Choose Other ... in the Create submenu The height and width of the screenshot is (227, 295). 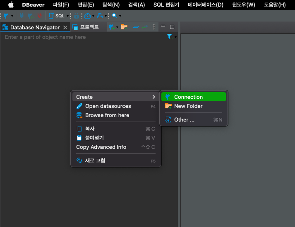194,119
